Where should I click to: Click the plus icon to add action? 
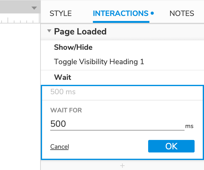tap(122, 165)
